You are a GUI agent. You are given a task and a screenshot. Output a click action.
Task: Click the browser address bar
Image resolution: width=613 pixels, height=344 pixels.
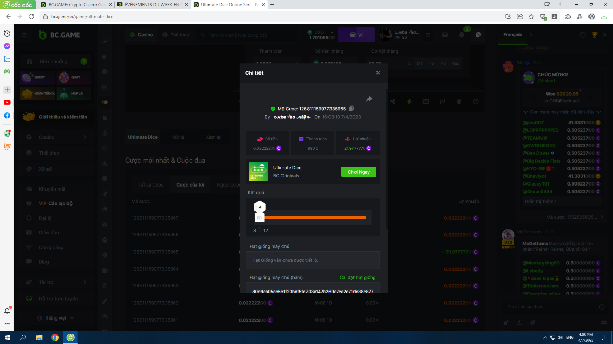255,16
